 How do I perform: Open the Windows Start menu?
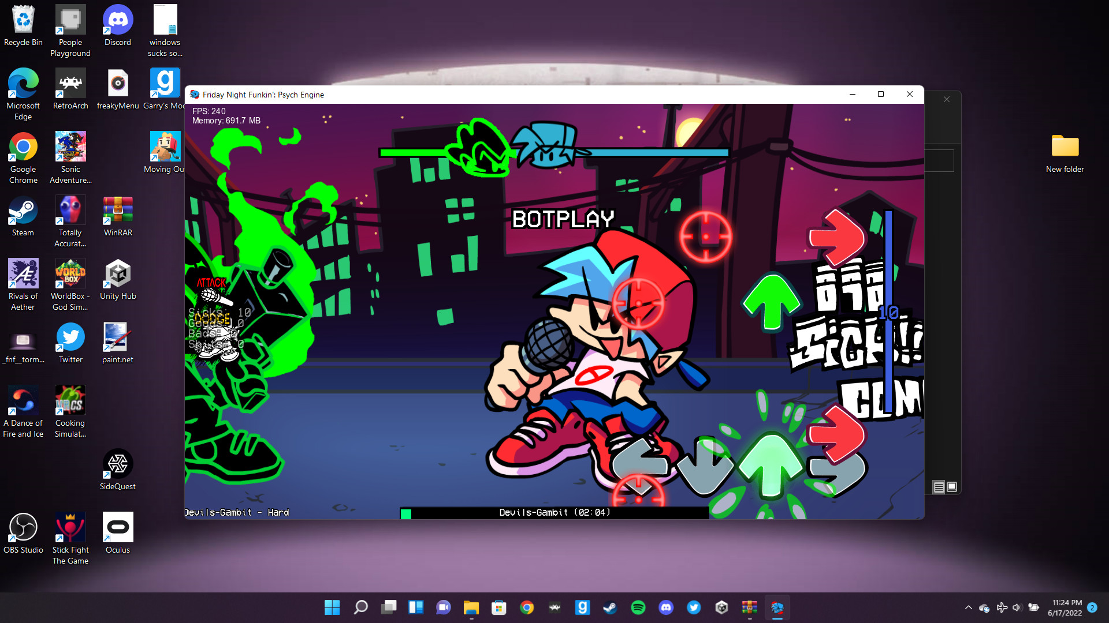[332, 607]
